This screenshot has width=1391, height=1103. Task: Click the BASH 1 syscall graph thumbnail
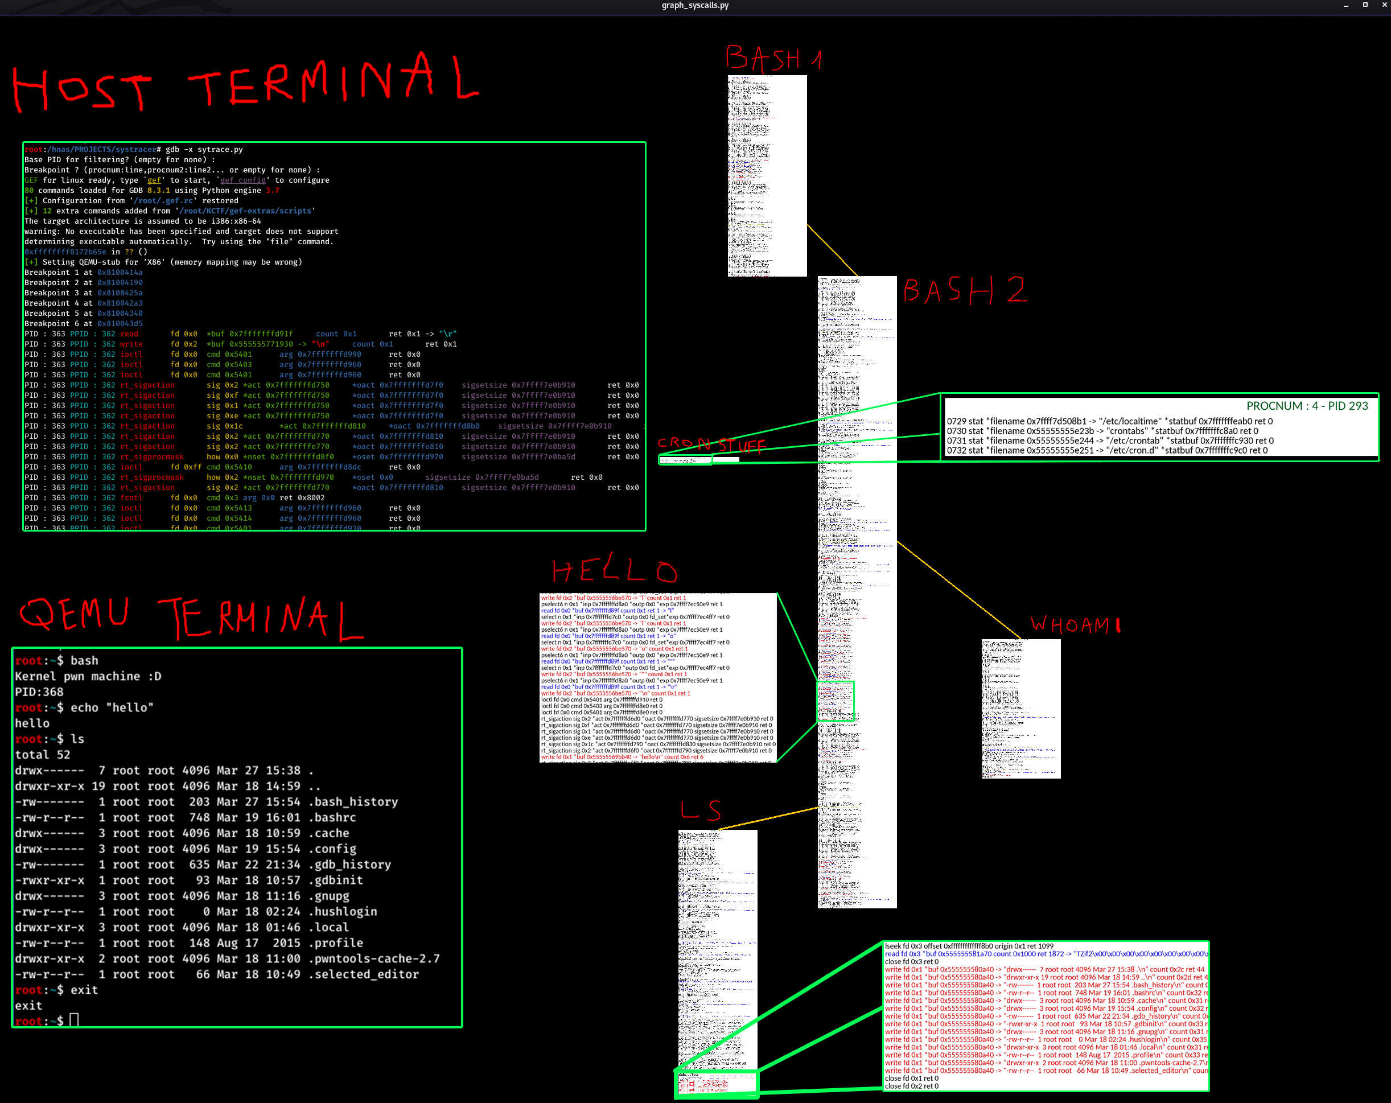tap(767, 175)
